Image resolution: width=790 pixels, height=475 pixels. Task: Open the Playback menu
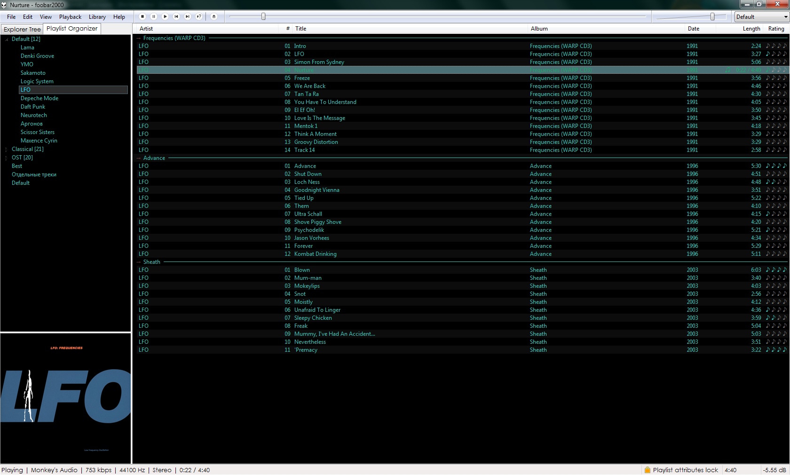pyautogui.click(x=70, y=17)
